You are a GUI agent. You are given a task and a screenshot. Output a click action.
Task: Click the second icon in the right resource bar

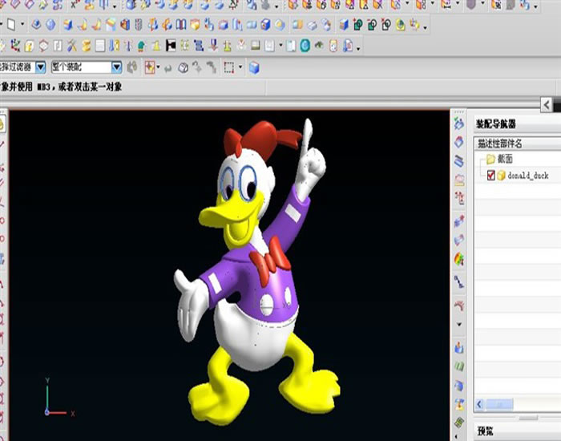(x=458, y=142)
